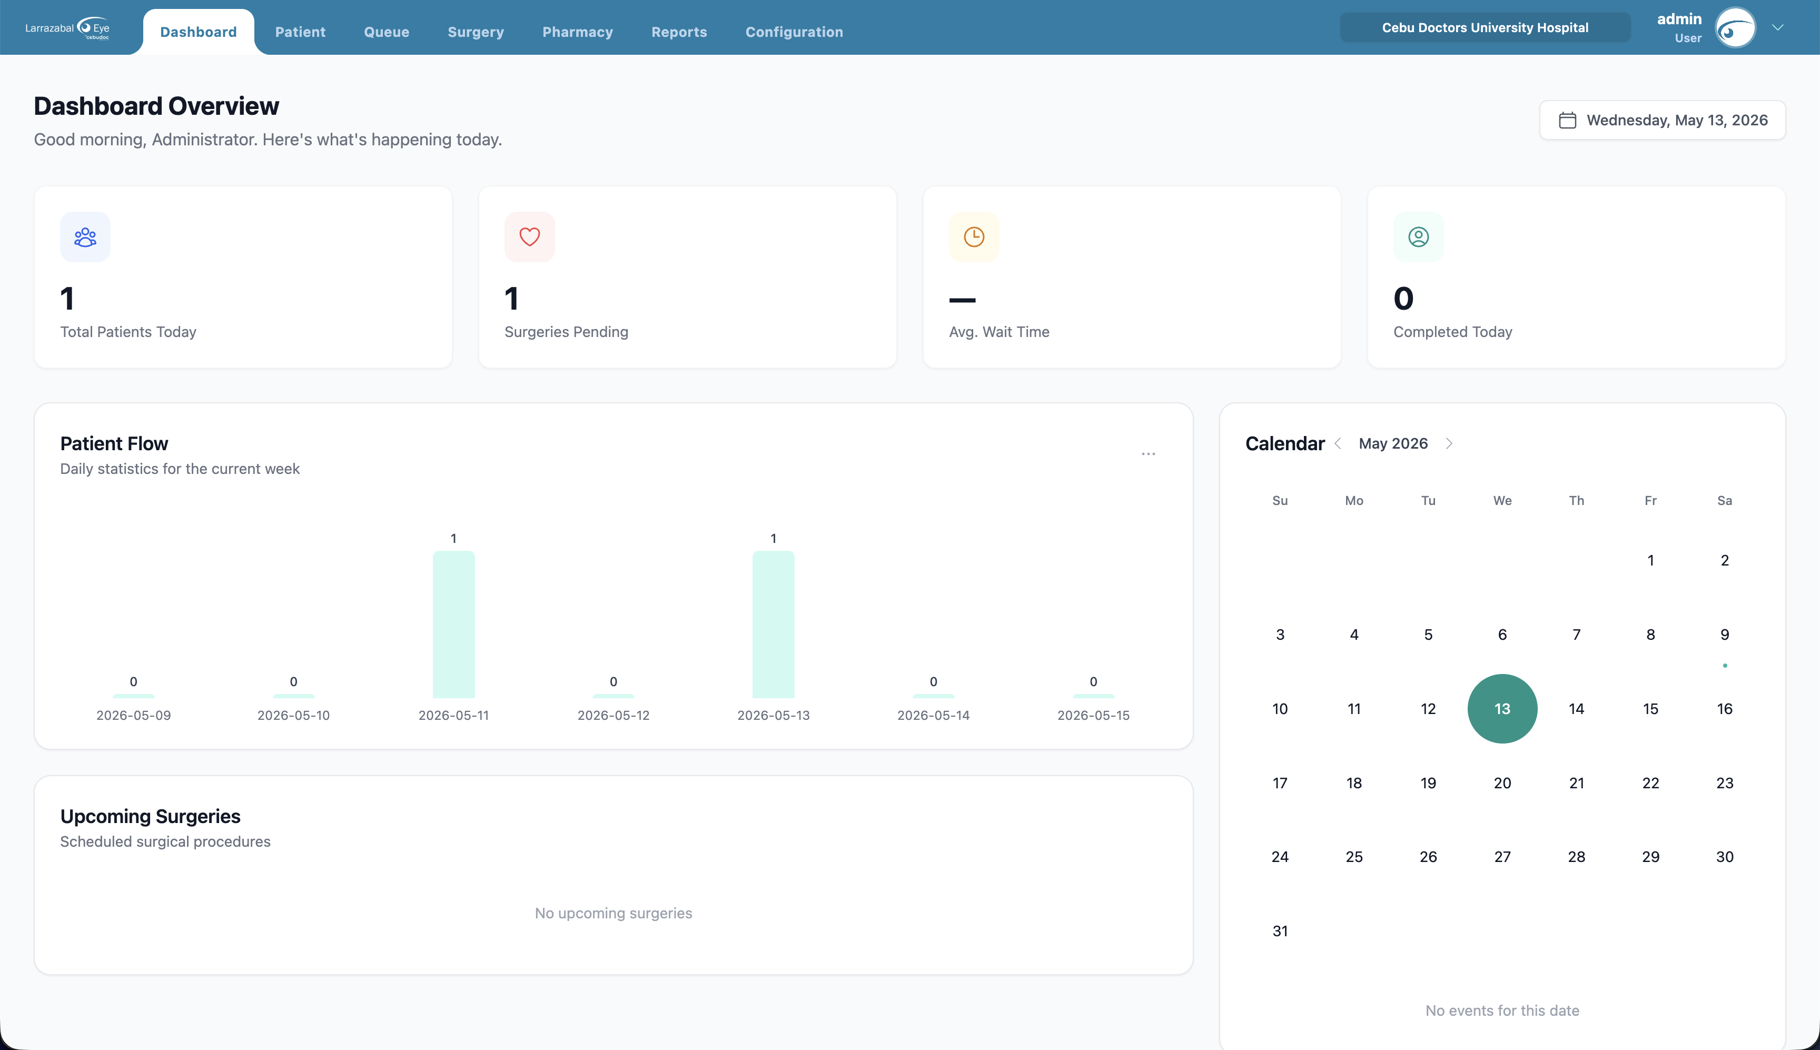This screenshot has height=1050, width=1820.
Task: Click the Completed Today user icon
Action: tap(1418, 236)
